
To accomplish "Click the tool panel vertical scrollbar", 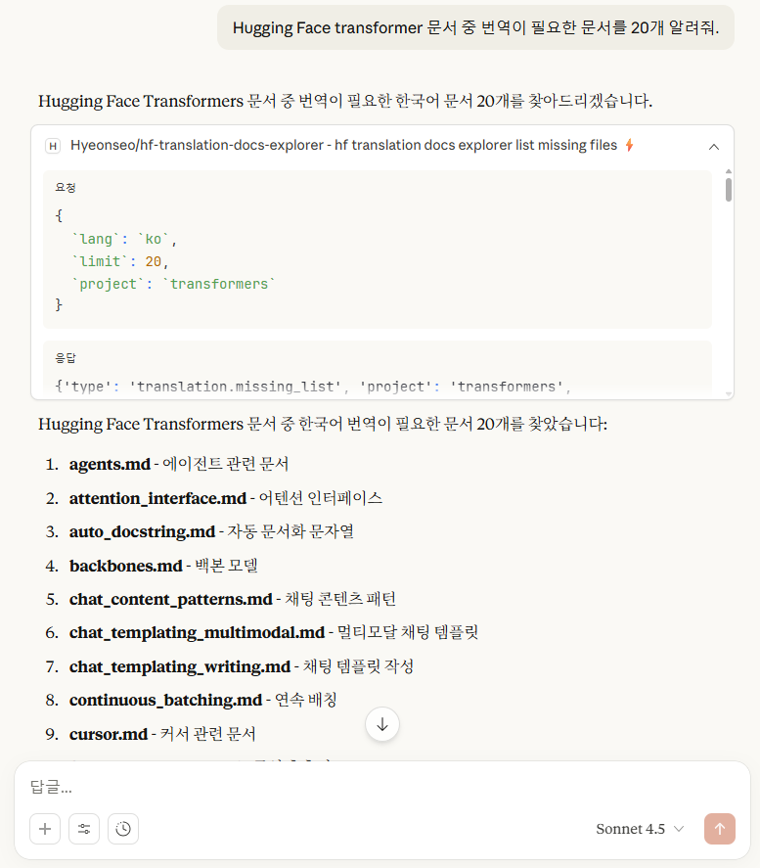I will 728,188.
